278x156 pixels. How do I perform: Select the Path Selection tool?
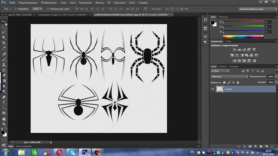[4, 108]
